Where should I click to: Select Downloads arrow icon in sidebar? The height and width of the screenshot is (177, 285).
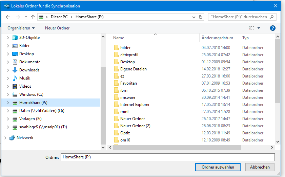tap(15, 70)
